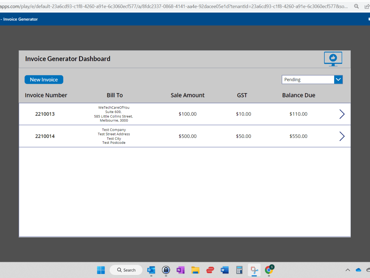Launch the Snipping Tool from the taskbar

click(x=254, y=270)
